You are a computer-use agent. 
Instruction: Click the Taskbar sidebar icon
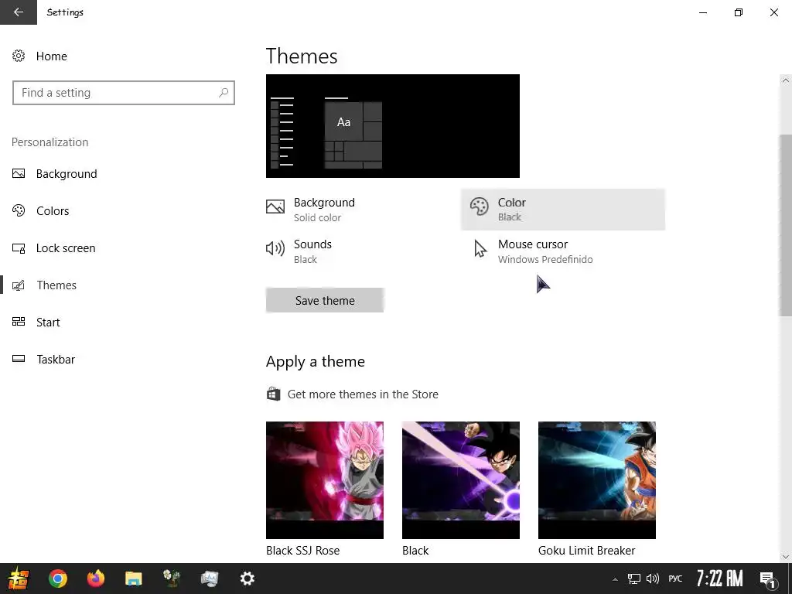(x=19, y=359)
